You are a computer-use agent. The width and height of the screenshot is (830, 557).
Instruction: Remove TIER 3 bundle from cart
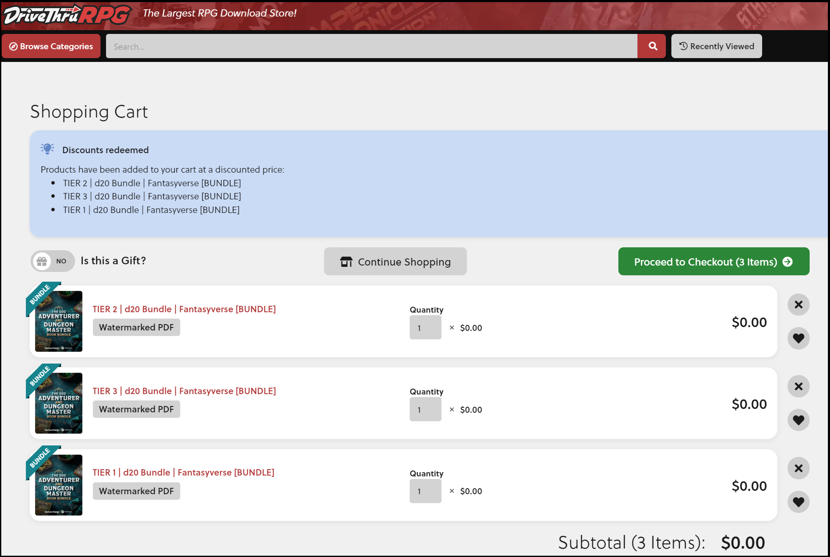tap(798, 386)
